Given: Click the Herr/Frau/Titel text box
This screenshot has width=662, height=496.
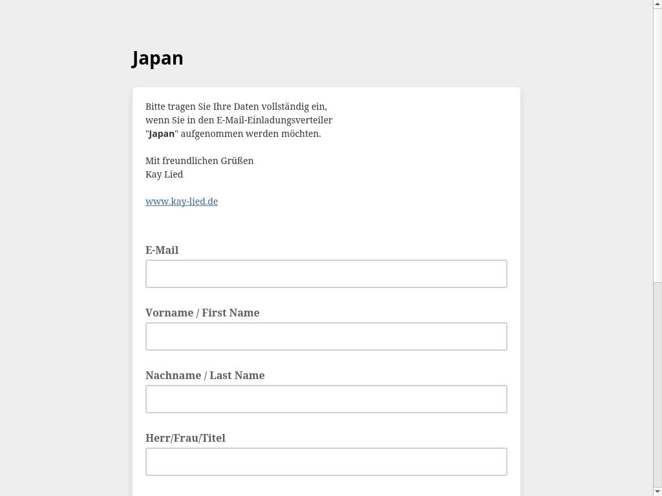Looking at the screenshot, I should coord(326,462).
